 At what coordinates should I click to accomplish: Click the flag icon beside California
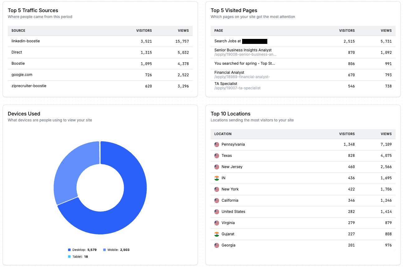(x=217, y=200)
